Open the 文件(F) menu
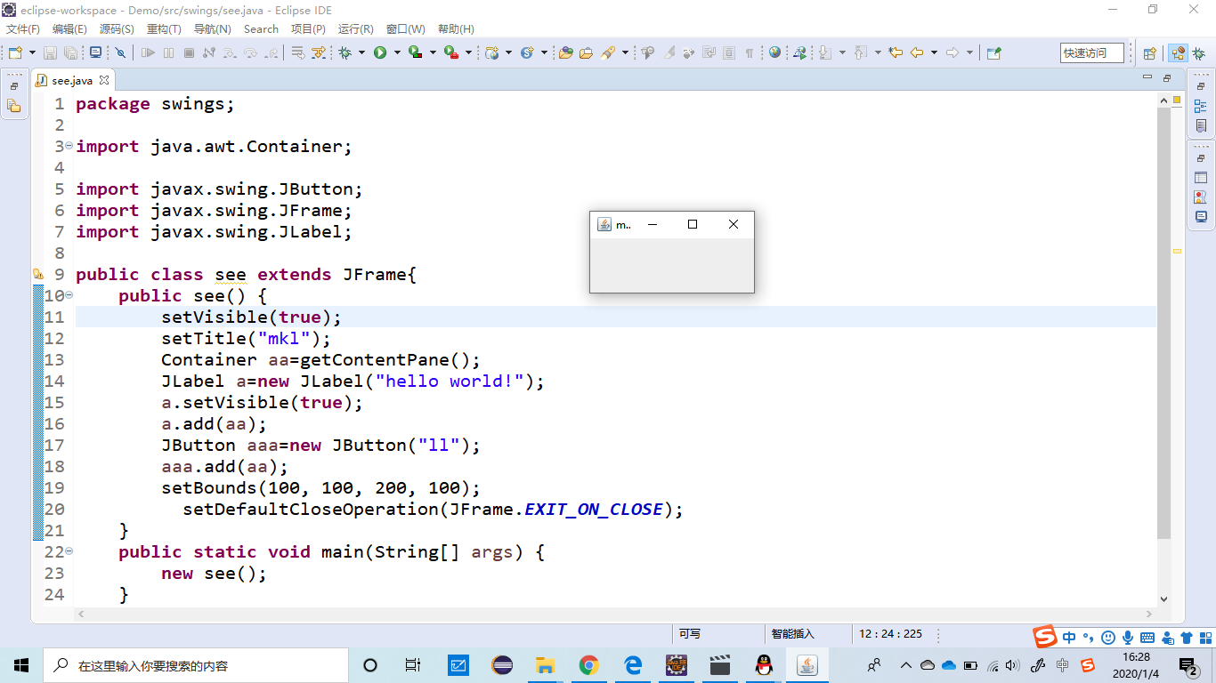Image resolution: width=1216 pixels, height=683 pixels. pos(23,29)
